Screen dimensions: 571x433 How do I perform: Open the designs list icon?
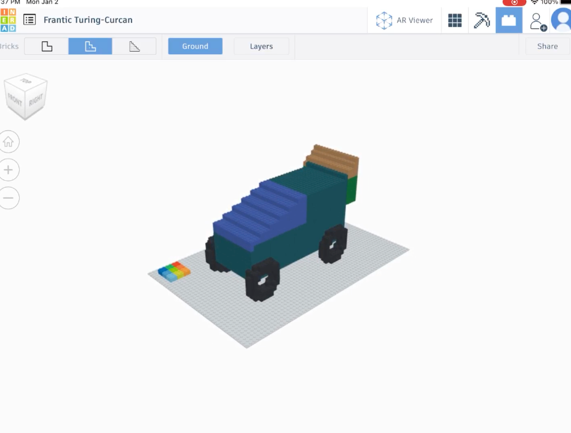[x=30, y=20]
